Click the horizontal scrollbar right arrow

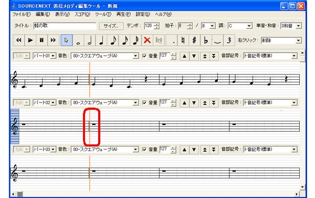[297, 194]
